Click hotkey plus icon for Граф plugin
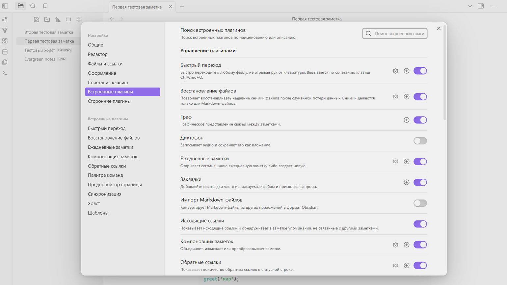507x285 pixels. 407,120
